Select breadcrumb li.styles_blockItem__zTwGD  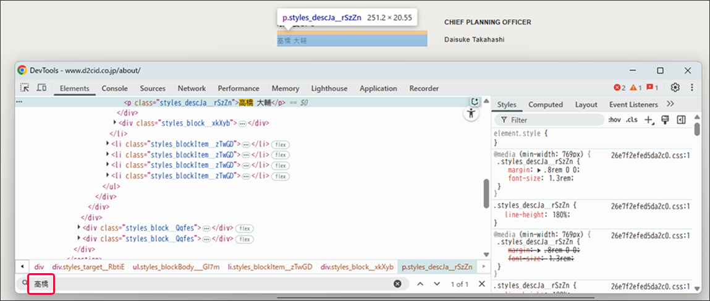point(270,267)
